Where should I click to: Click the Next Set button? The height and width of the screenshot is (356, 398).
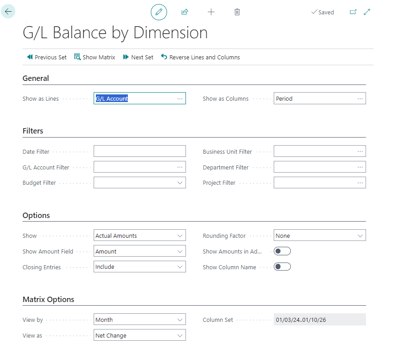138,57
